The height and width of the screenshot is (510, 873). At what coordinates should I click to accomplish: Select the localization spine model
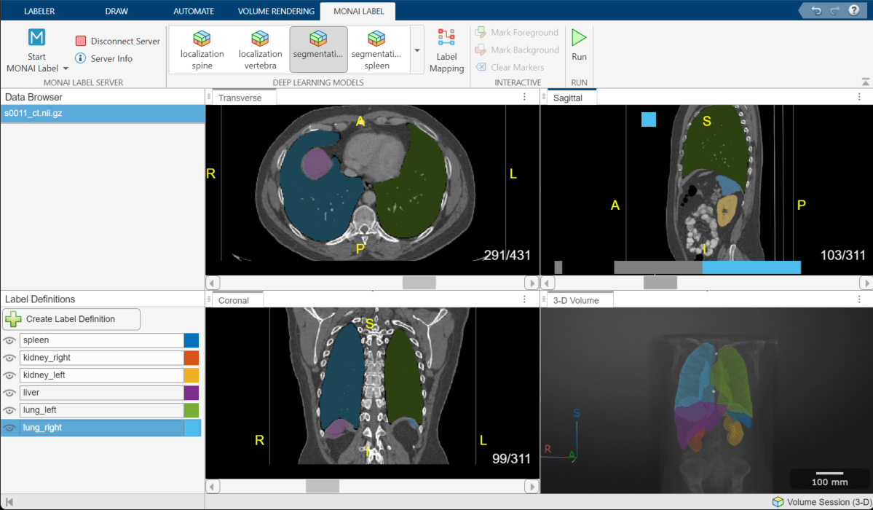click(202, 48)
